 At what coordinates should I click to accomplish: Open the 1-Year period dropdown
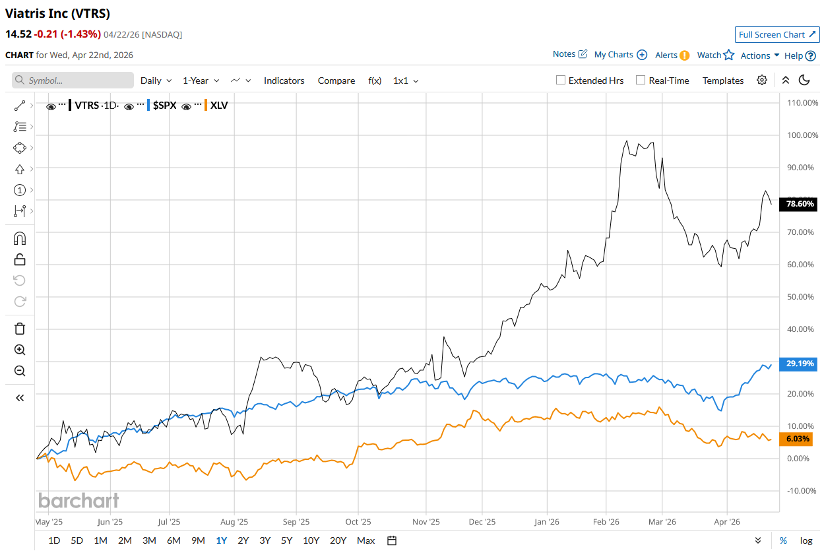(201, 81)
